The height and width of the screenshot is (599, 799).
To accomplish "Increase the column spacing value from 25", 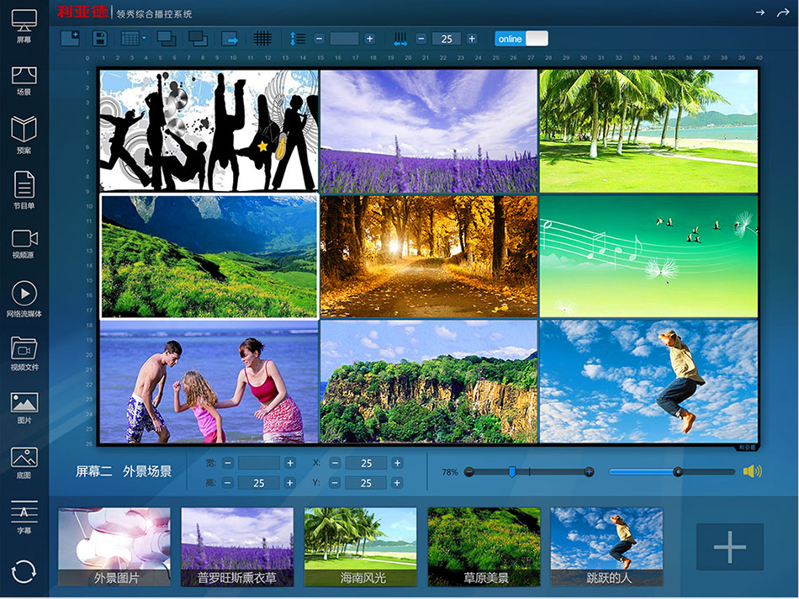I will tap(472, 39).
